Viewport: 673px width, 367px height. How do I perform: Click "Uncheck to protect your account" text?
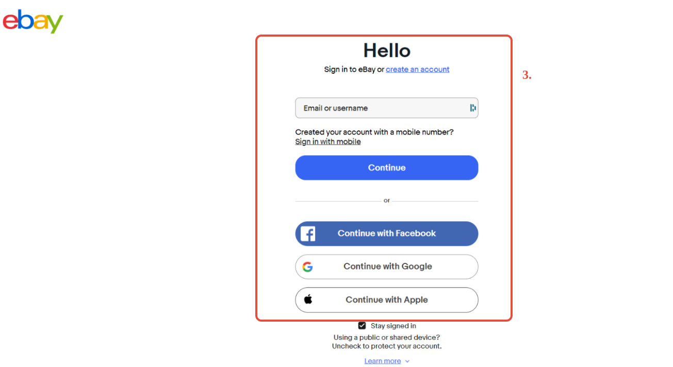click(x=387, y=346)
